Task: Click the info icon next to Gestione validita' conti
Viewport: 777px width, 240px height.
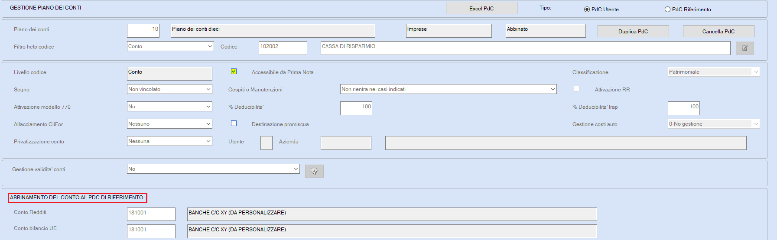Action: coord(314,171)
